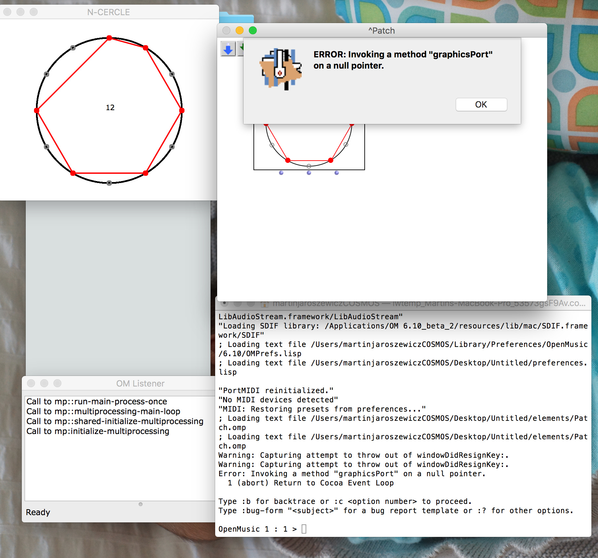
Task: Toggle the gray point at bottom of N-CERCLE circle
Action: (x=109, y=183)
